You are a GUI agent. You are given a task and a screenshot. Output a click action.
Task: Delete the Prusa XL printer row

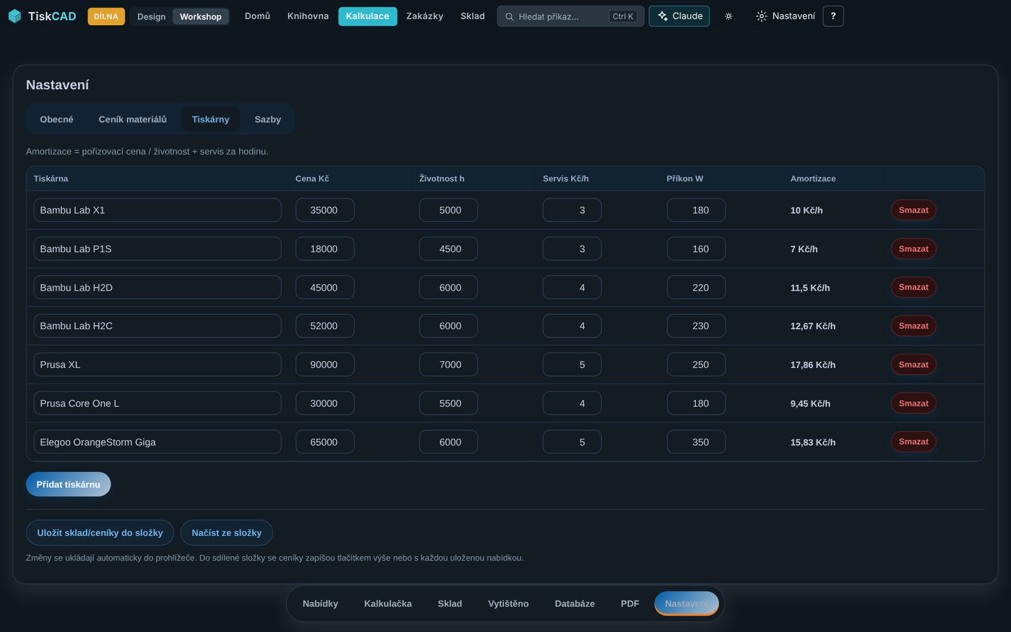(x=914, y=365)
